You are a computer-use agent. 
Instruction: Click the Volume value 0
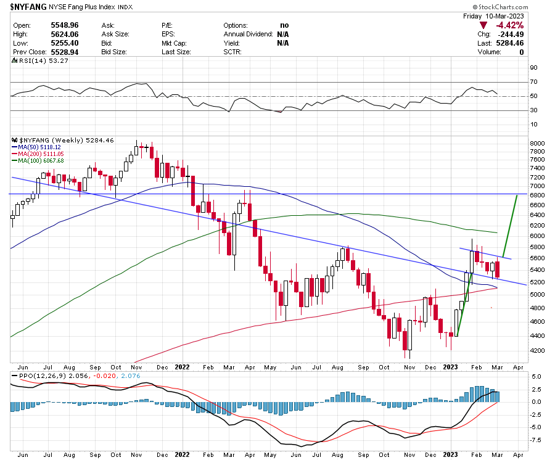[522, 52]
